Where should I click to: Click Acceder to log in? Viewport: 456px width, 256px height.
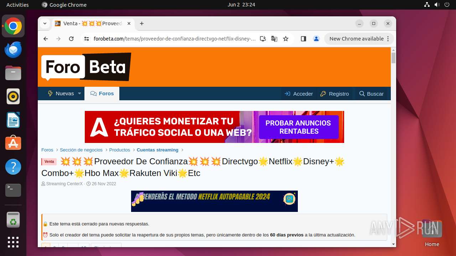[299, 94]
